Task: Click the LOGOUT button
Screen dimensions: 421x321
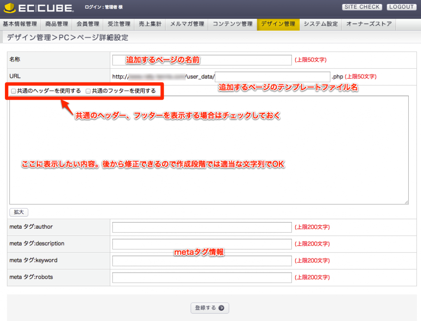Action: pyautogui.click(x=401, y=7)
